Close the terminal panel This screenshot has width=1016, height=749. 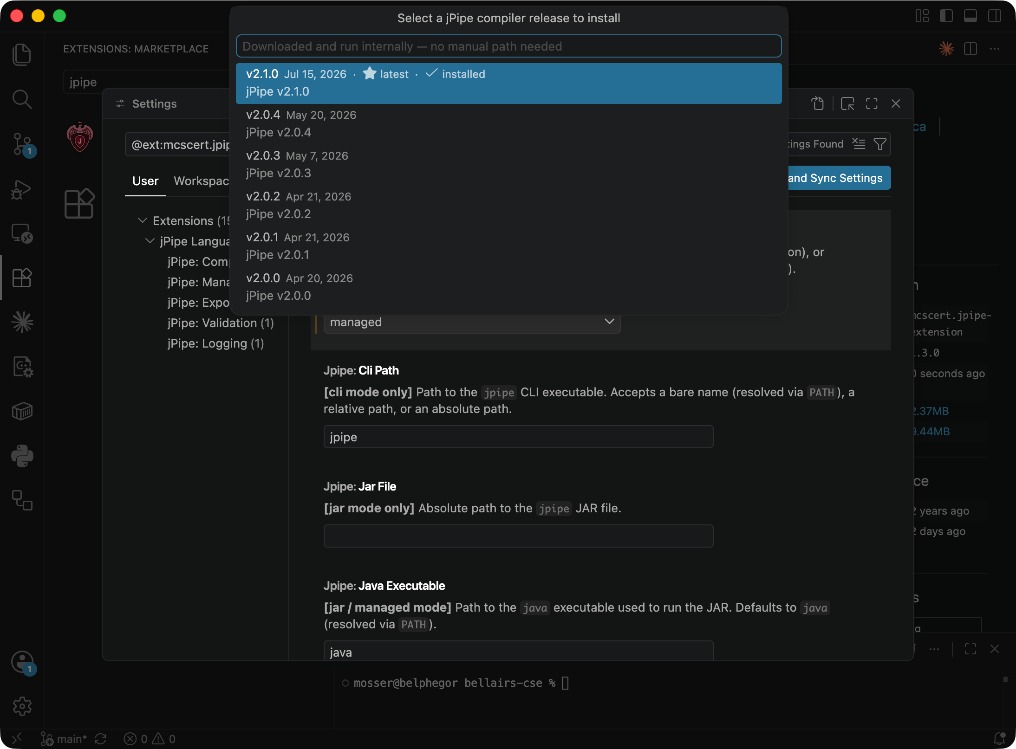tap(995, 649)
